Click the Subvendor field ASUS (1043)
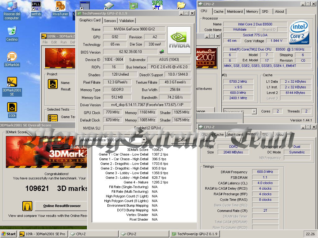This screenshot has width=318, height=238. coord(169,59)
